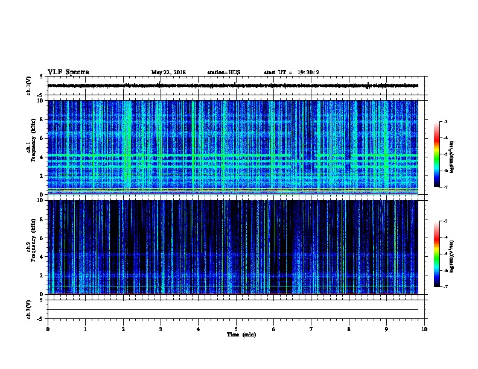Viewport: 478px width, 369px height.
Task: Click the "-3" label on ch.1 color bar
Action: point(445,122)
